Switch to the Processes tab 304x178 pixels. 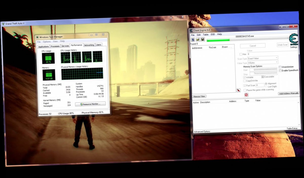55,46
